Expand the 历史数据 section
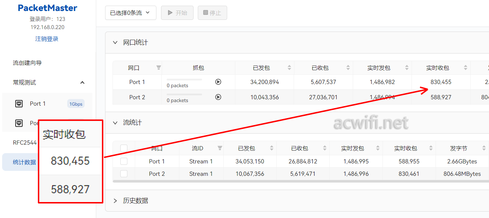The height and width of the screenshot is (218, 489). (x=115, y=201)
